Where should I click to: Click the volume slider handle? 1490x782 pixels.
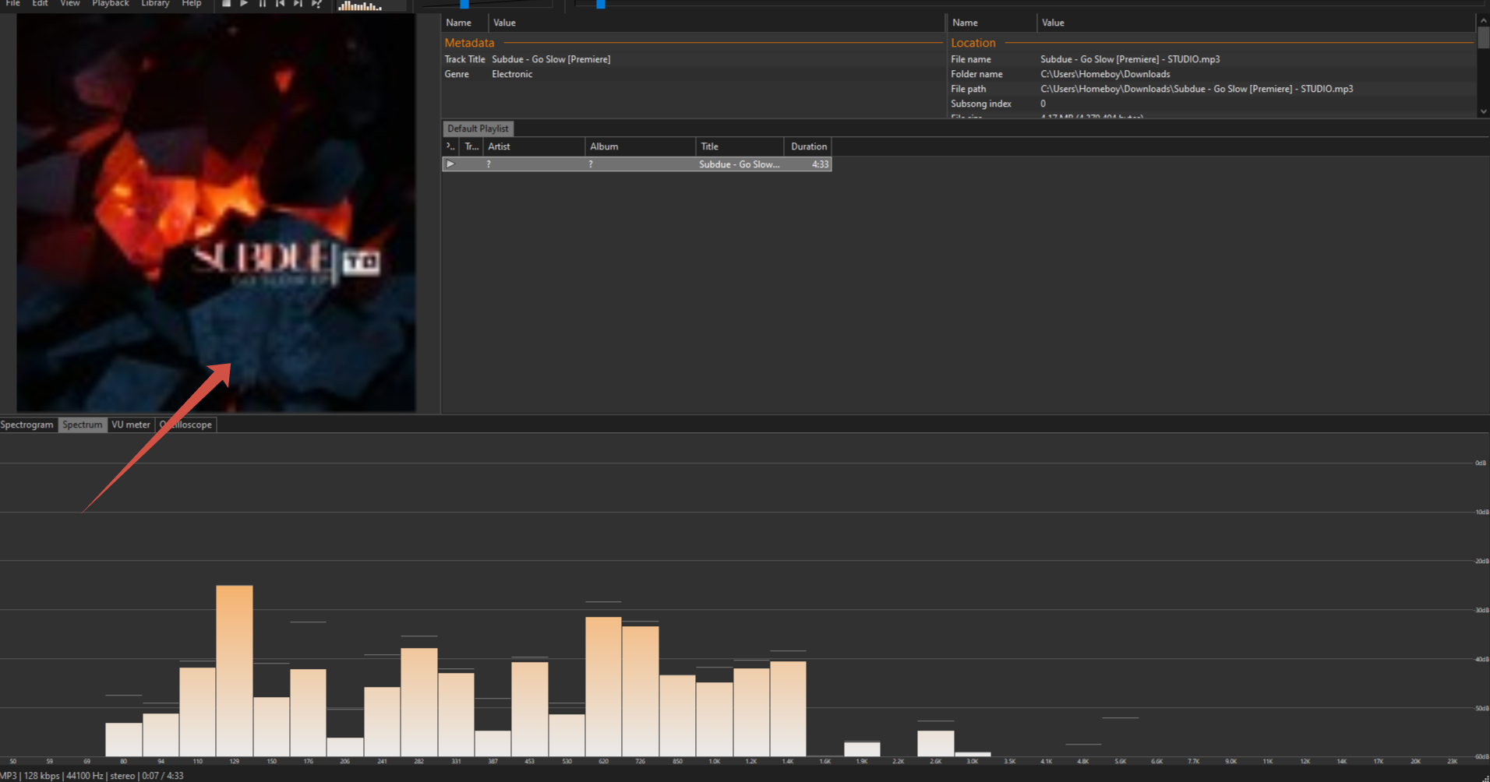[x=464, y=4]
